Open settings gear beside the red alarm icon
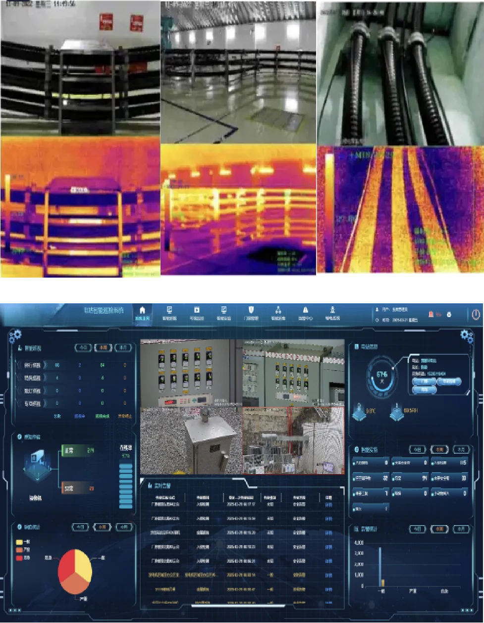The width and height of the screenshot is (484, 623). point(449,314)
